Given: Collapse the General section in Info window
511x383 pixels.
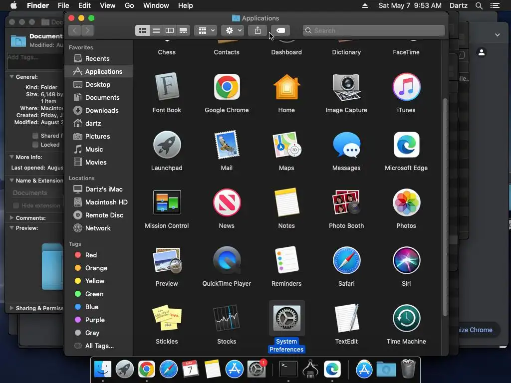Looking at the screenshot, I should coord(12,77).
